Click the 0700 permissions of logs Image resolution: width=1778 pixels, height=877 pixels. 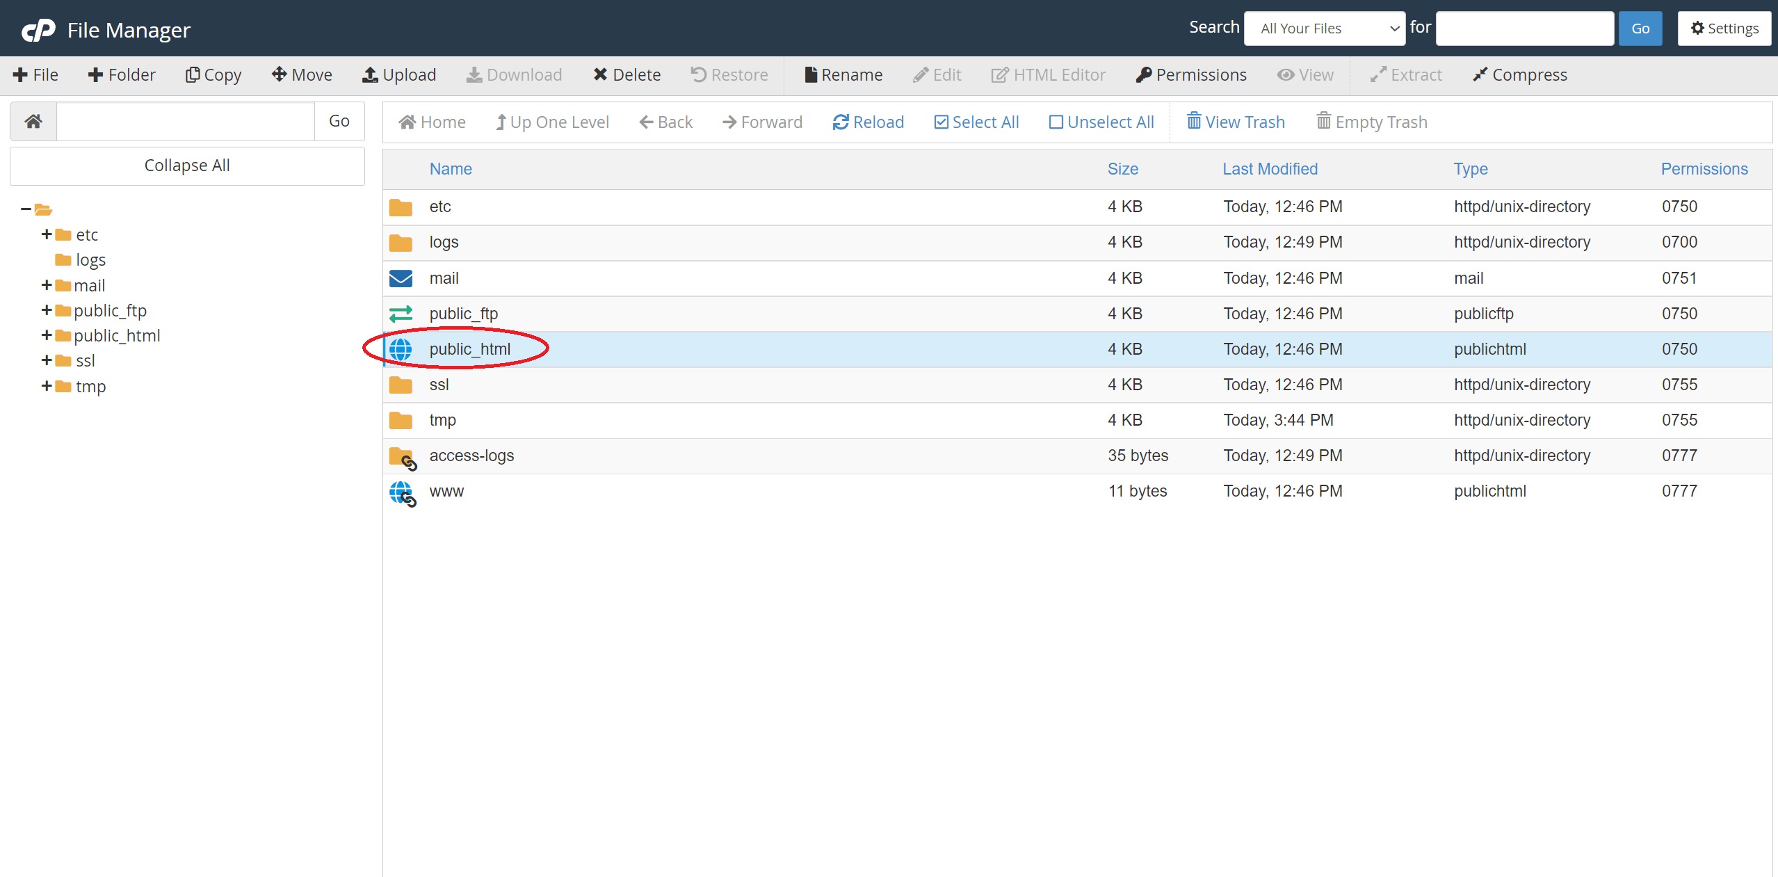(1679, 242)
